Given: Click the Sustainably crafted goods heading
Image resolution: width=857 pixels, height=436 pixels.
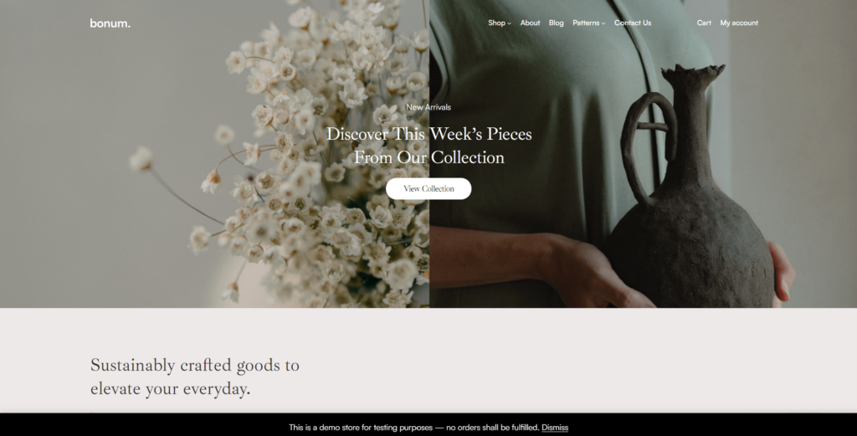Looking at the screenshot, I should 194,377.
